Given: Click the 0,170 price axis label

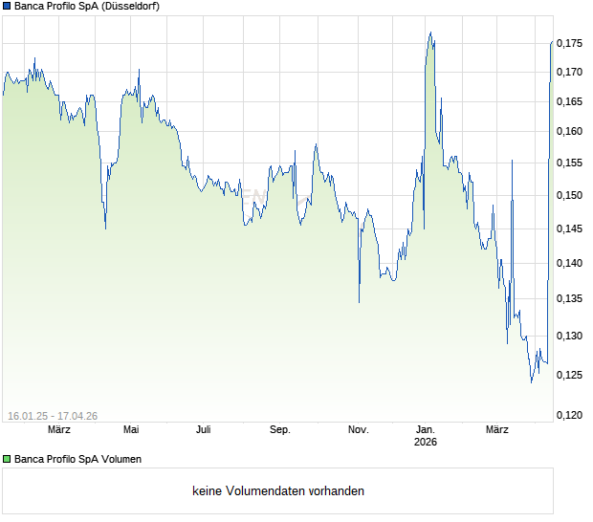Looking at the screenshot, I should 569,72.
